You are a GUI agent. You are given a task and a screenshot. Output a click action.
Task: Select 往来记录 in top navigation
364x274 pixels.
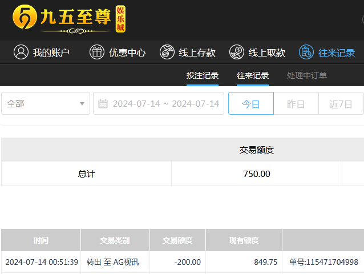pyautogui.click(x=327, y=53)
